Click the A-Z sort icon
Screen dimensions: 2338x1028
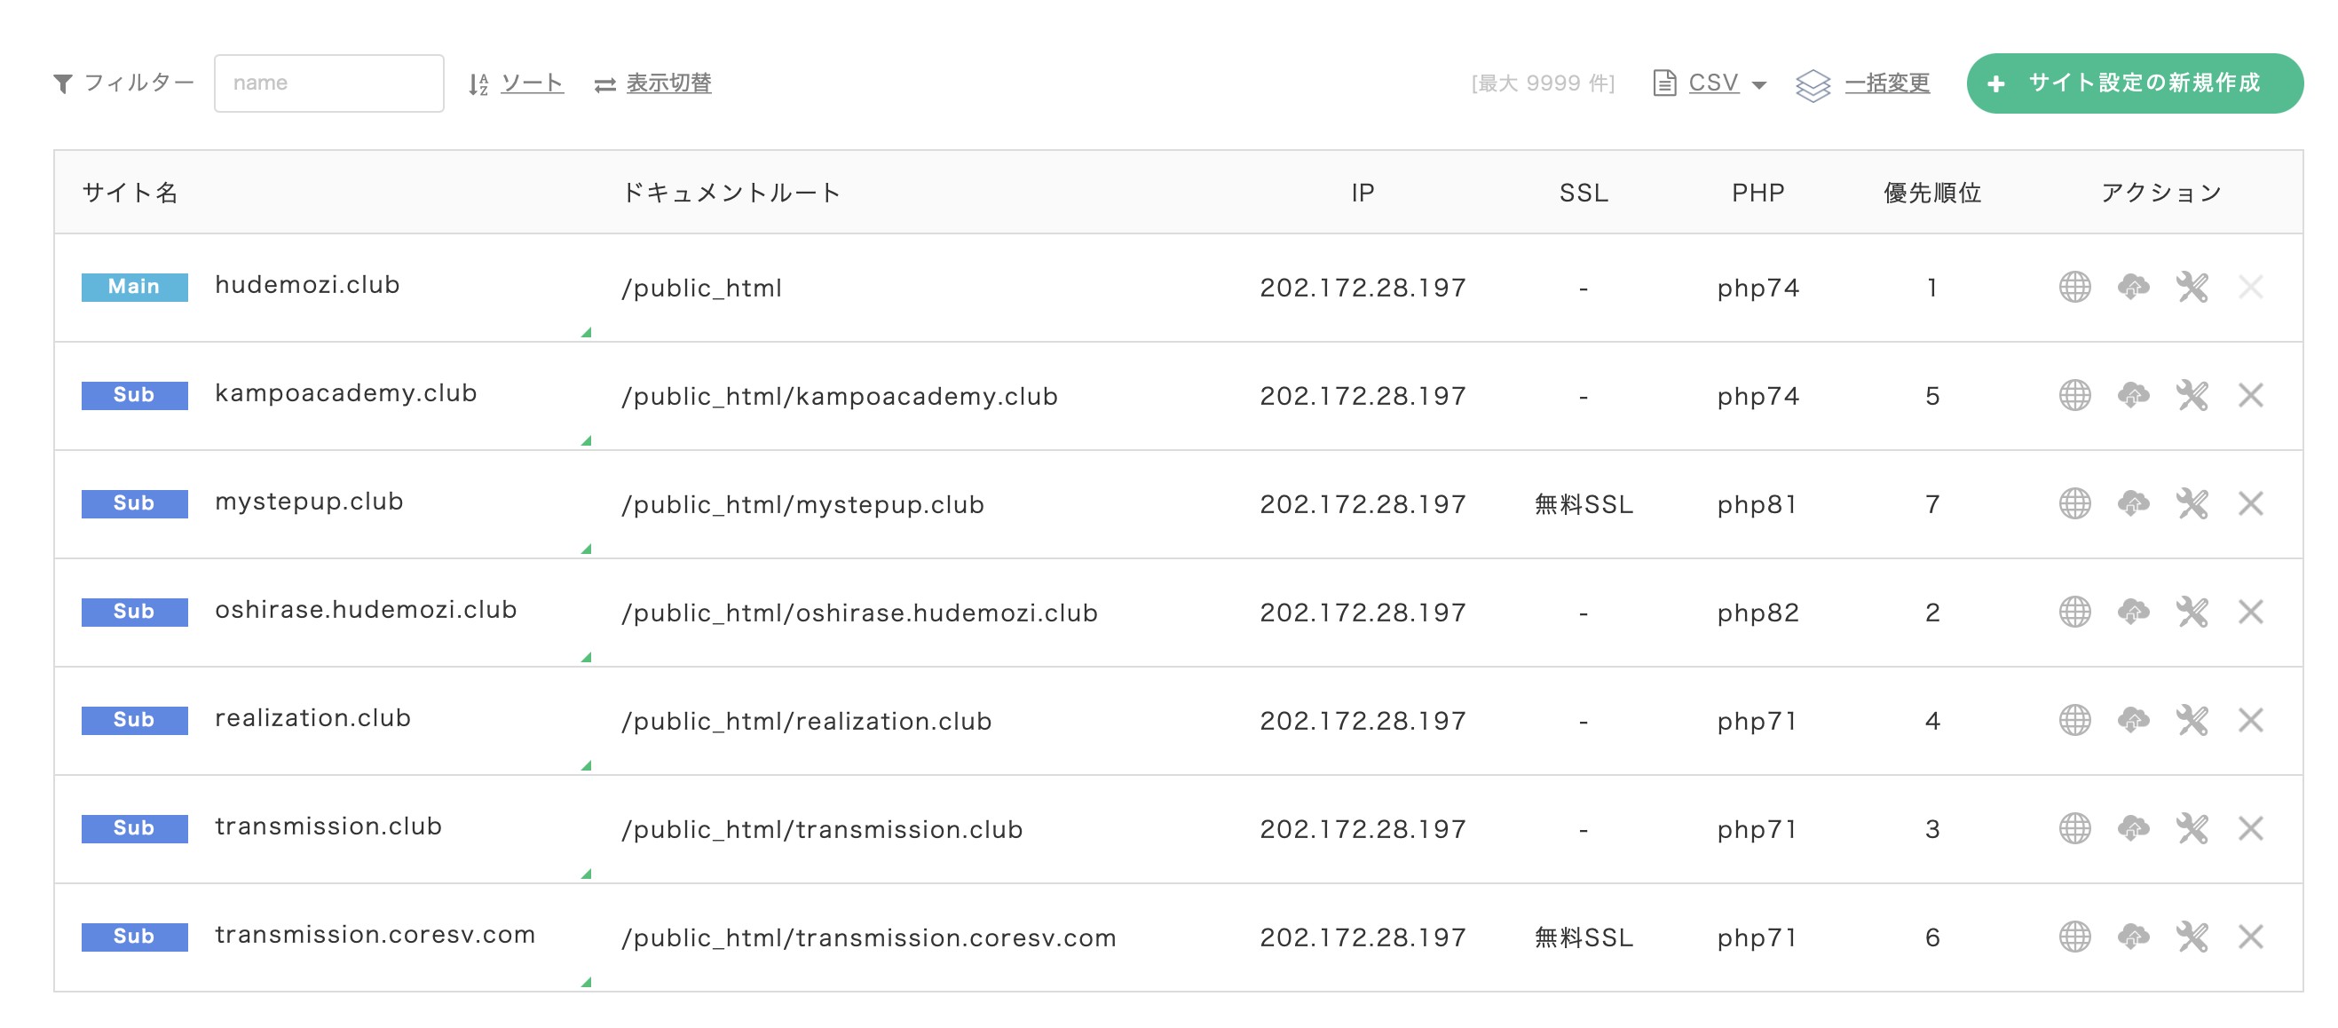[x=478, y=84]
